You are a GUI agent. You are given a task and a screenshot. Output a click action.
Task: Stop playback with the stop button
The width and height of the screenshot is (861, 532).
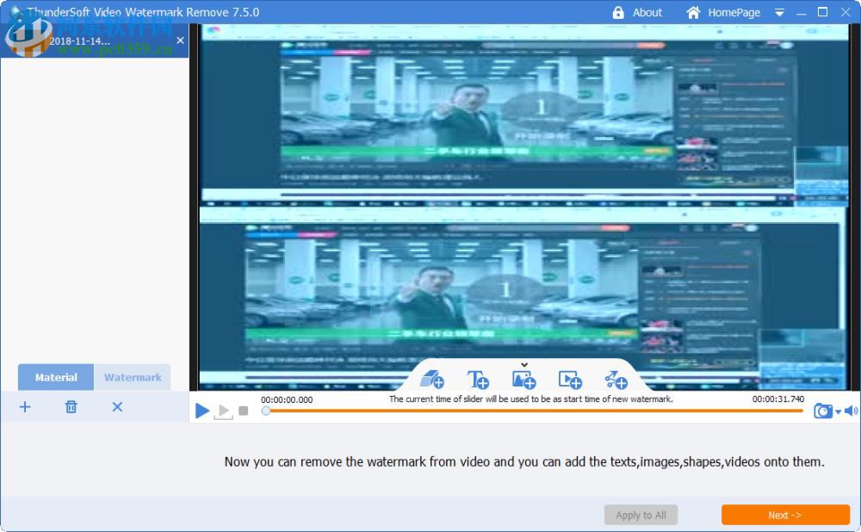tap(244, 411)
